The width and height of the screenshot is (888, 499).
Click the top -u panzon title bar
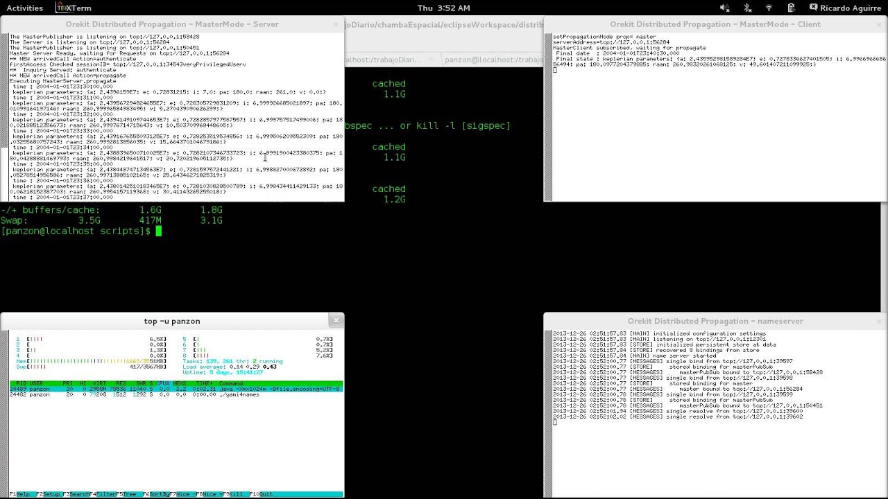pos(172,321)
